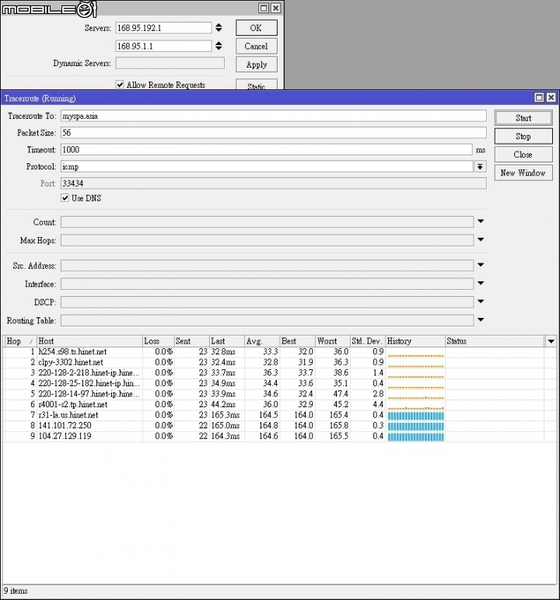Sort by the Last column header
Image resolution: width=560 pixels, height=600 pixels.
(x=227, y=341)
